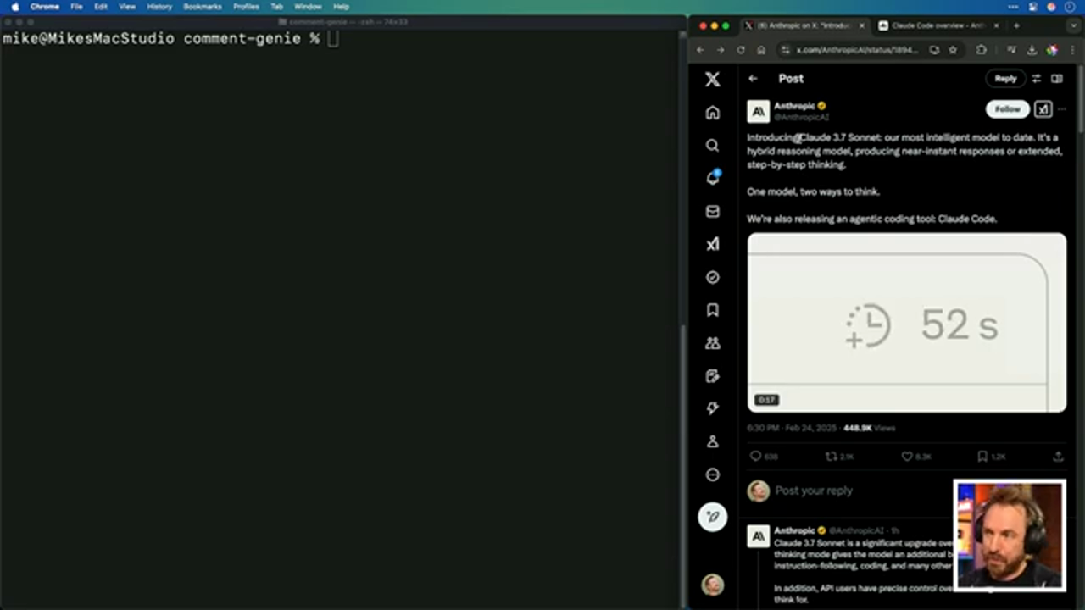The height and width of the screenshot is (610, 1085).
Task: Open the Anthropic author name link
Action: point(794,106)
